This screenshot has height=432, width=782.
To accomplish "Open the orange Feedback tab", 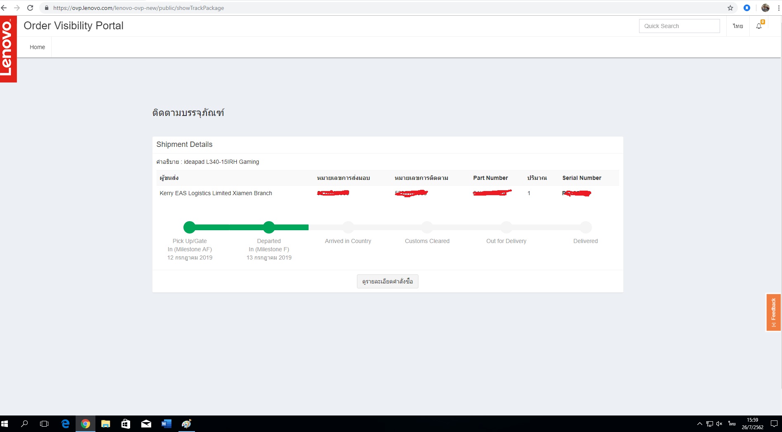I will [773, 312].
